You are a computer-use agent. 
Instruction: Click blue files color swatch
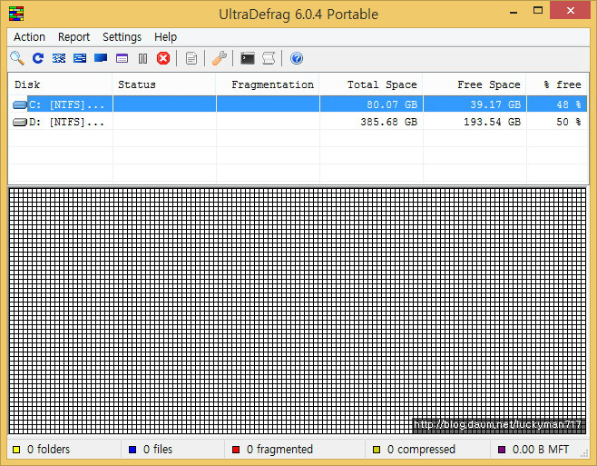click(132, 450)
